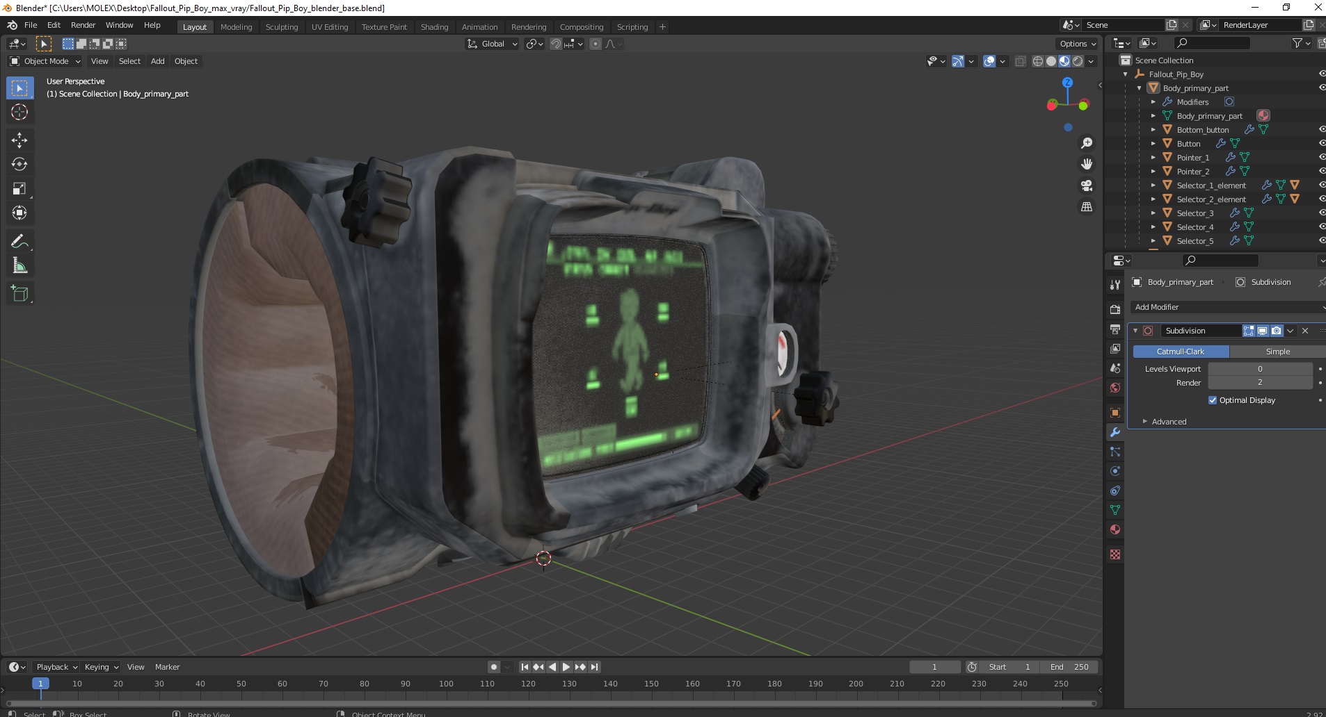Open the Object Mode dropdown
This screenshot has width=1326, height=717.
pyautogui.click(x=45, y=61)
